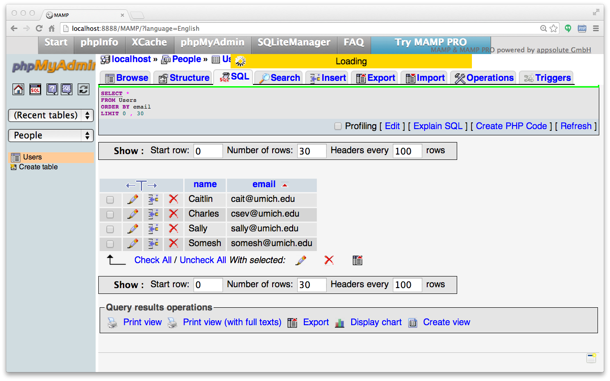Check the Charles row checkbox
This screenshot has width=610, height=381.
tap(110, 214)
